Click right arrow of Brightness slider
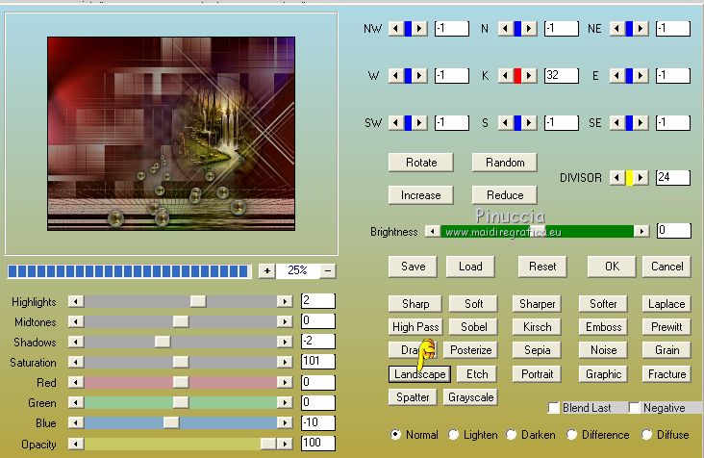The width and height of the screenshot is (704, 458). 641,231
